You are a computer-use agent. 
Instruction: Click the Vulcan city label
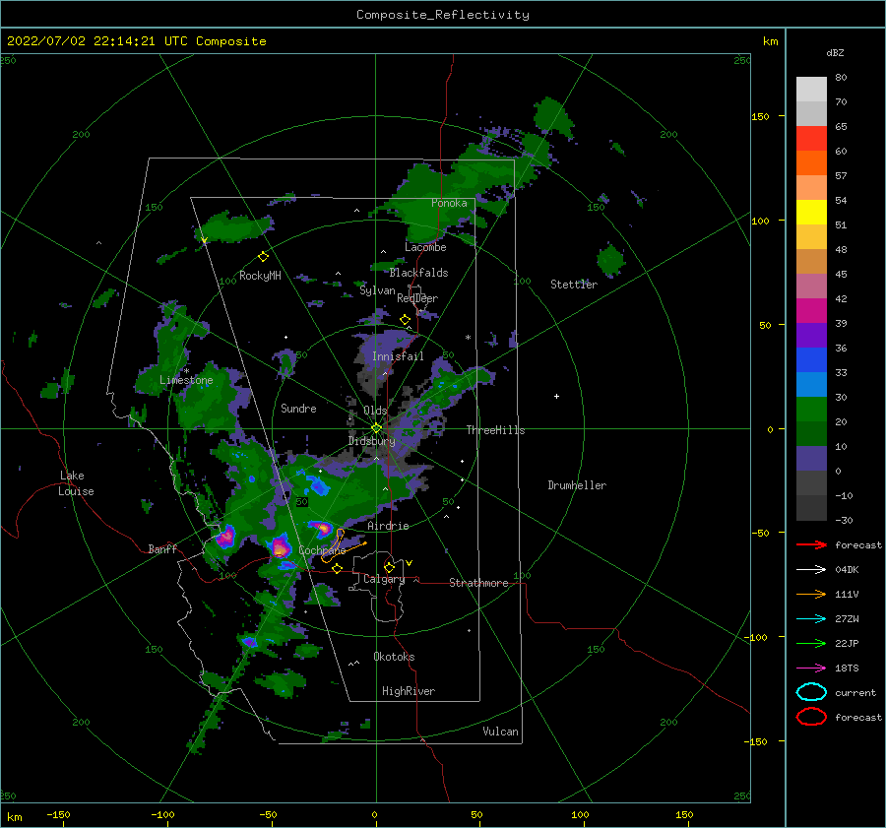click(500, 732)
